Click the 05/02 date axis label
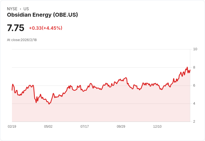 48,126
